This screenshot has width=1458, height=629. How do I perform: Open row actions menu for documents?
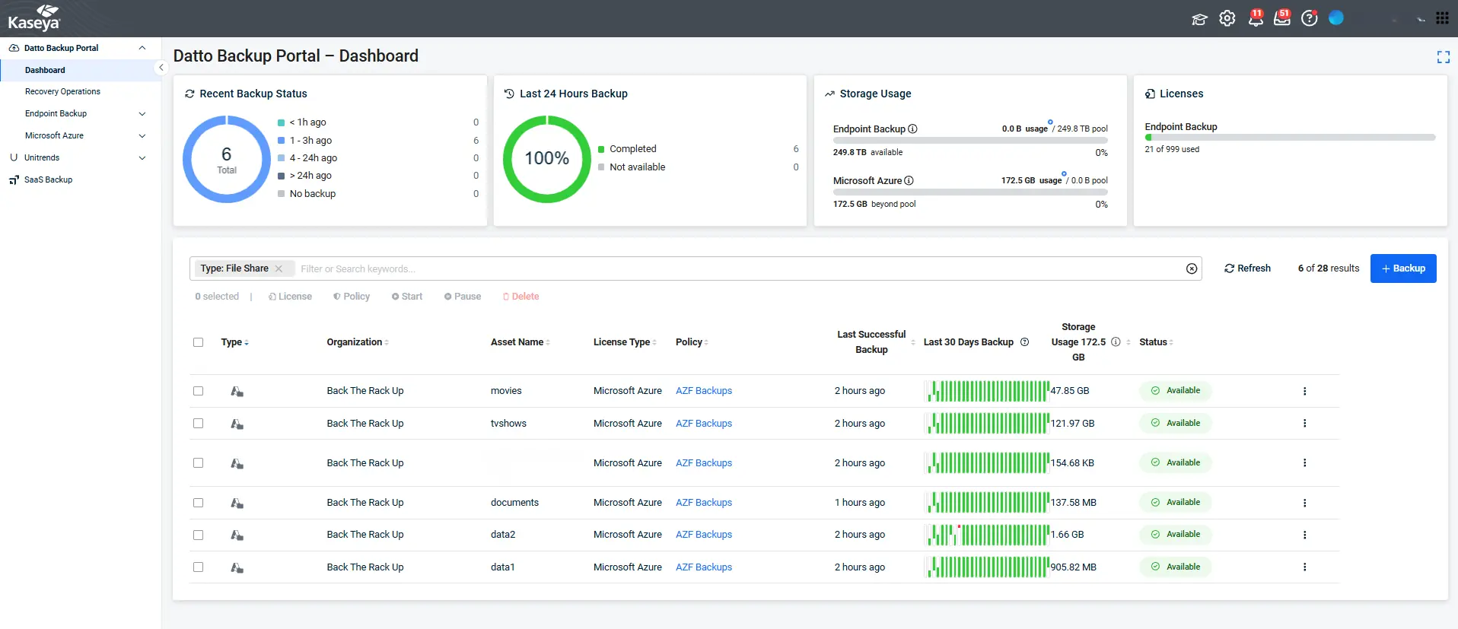coord(1304,503)
